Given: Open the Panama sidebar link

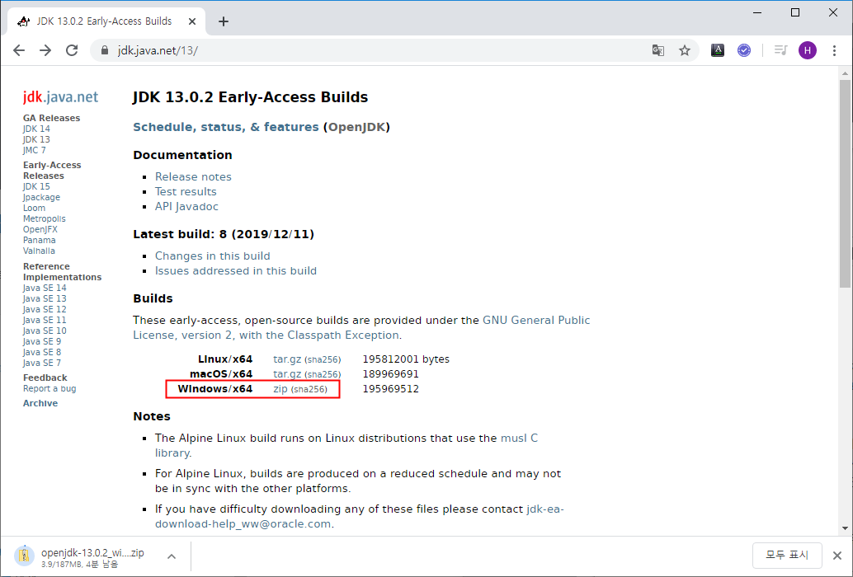Looking at the screenshot, I should [x=39, y=240].
